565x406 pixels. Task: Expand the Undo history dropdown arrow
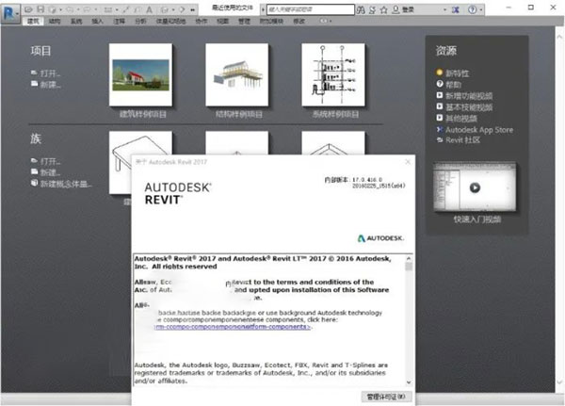[x=78, y=9]
